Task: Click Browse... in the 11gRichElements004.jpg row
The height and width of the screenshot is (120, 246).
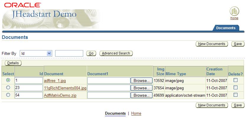Action: pyautogui.click(x=142, y=88)
